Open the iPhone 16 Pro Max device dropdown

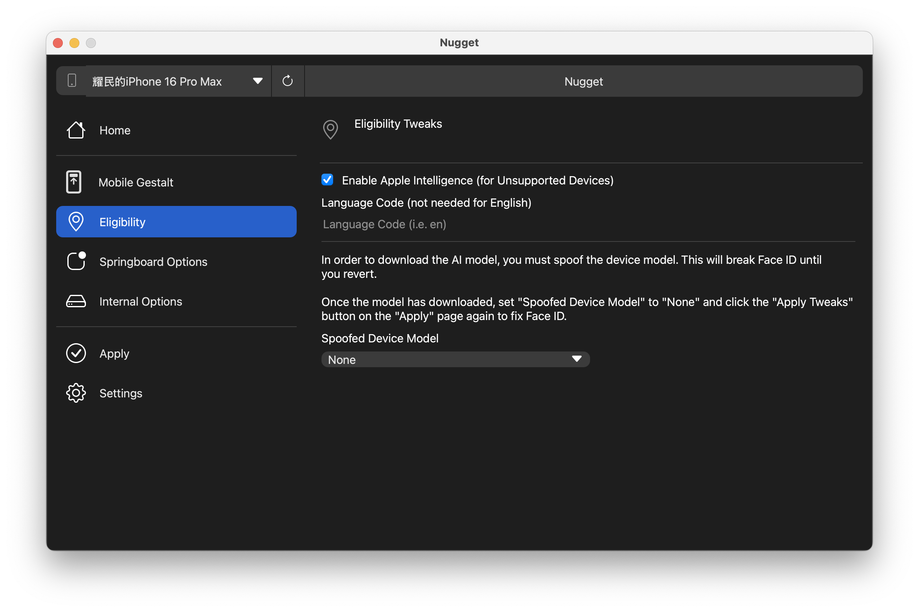click(179, 81)
